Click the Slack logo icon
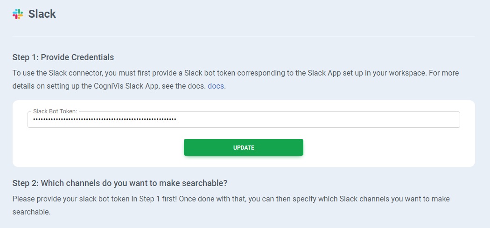The image size is (490, 228). [x=18, y=14]
